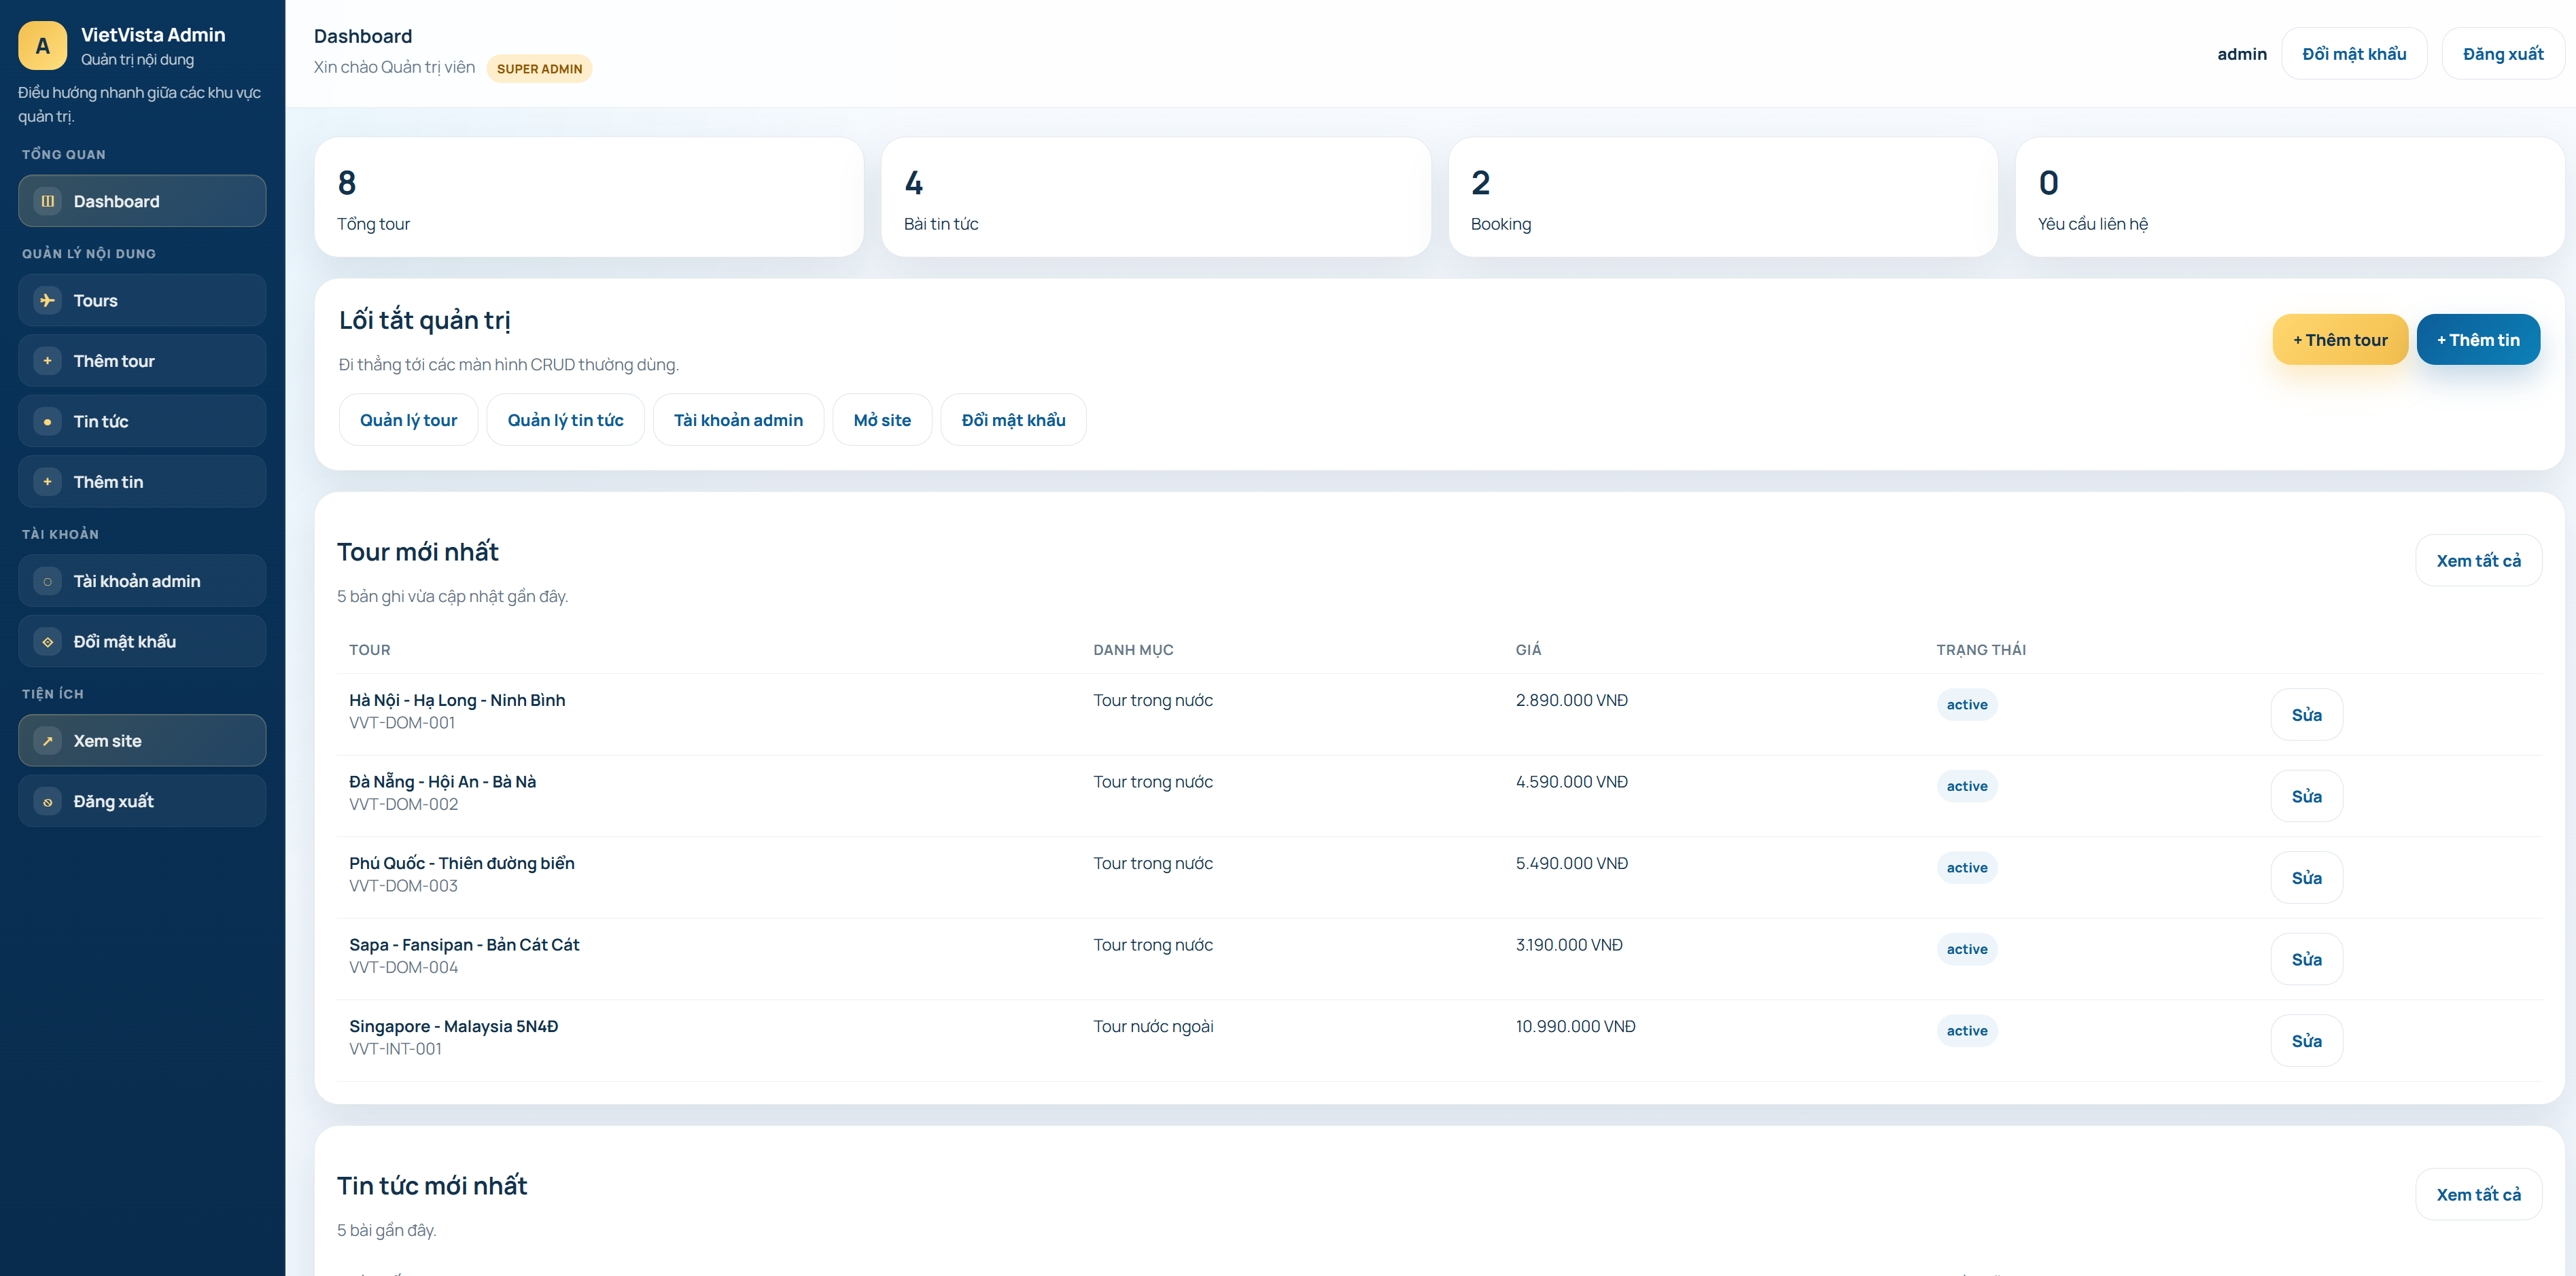Click the airplane icon beside Tours

click(x=47, y=300)
